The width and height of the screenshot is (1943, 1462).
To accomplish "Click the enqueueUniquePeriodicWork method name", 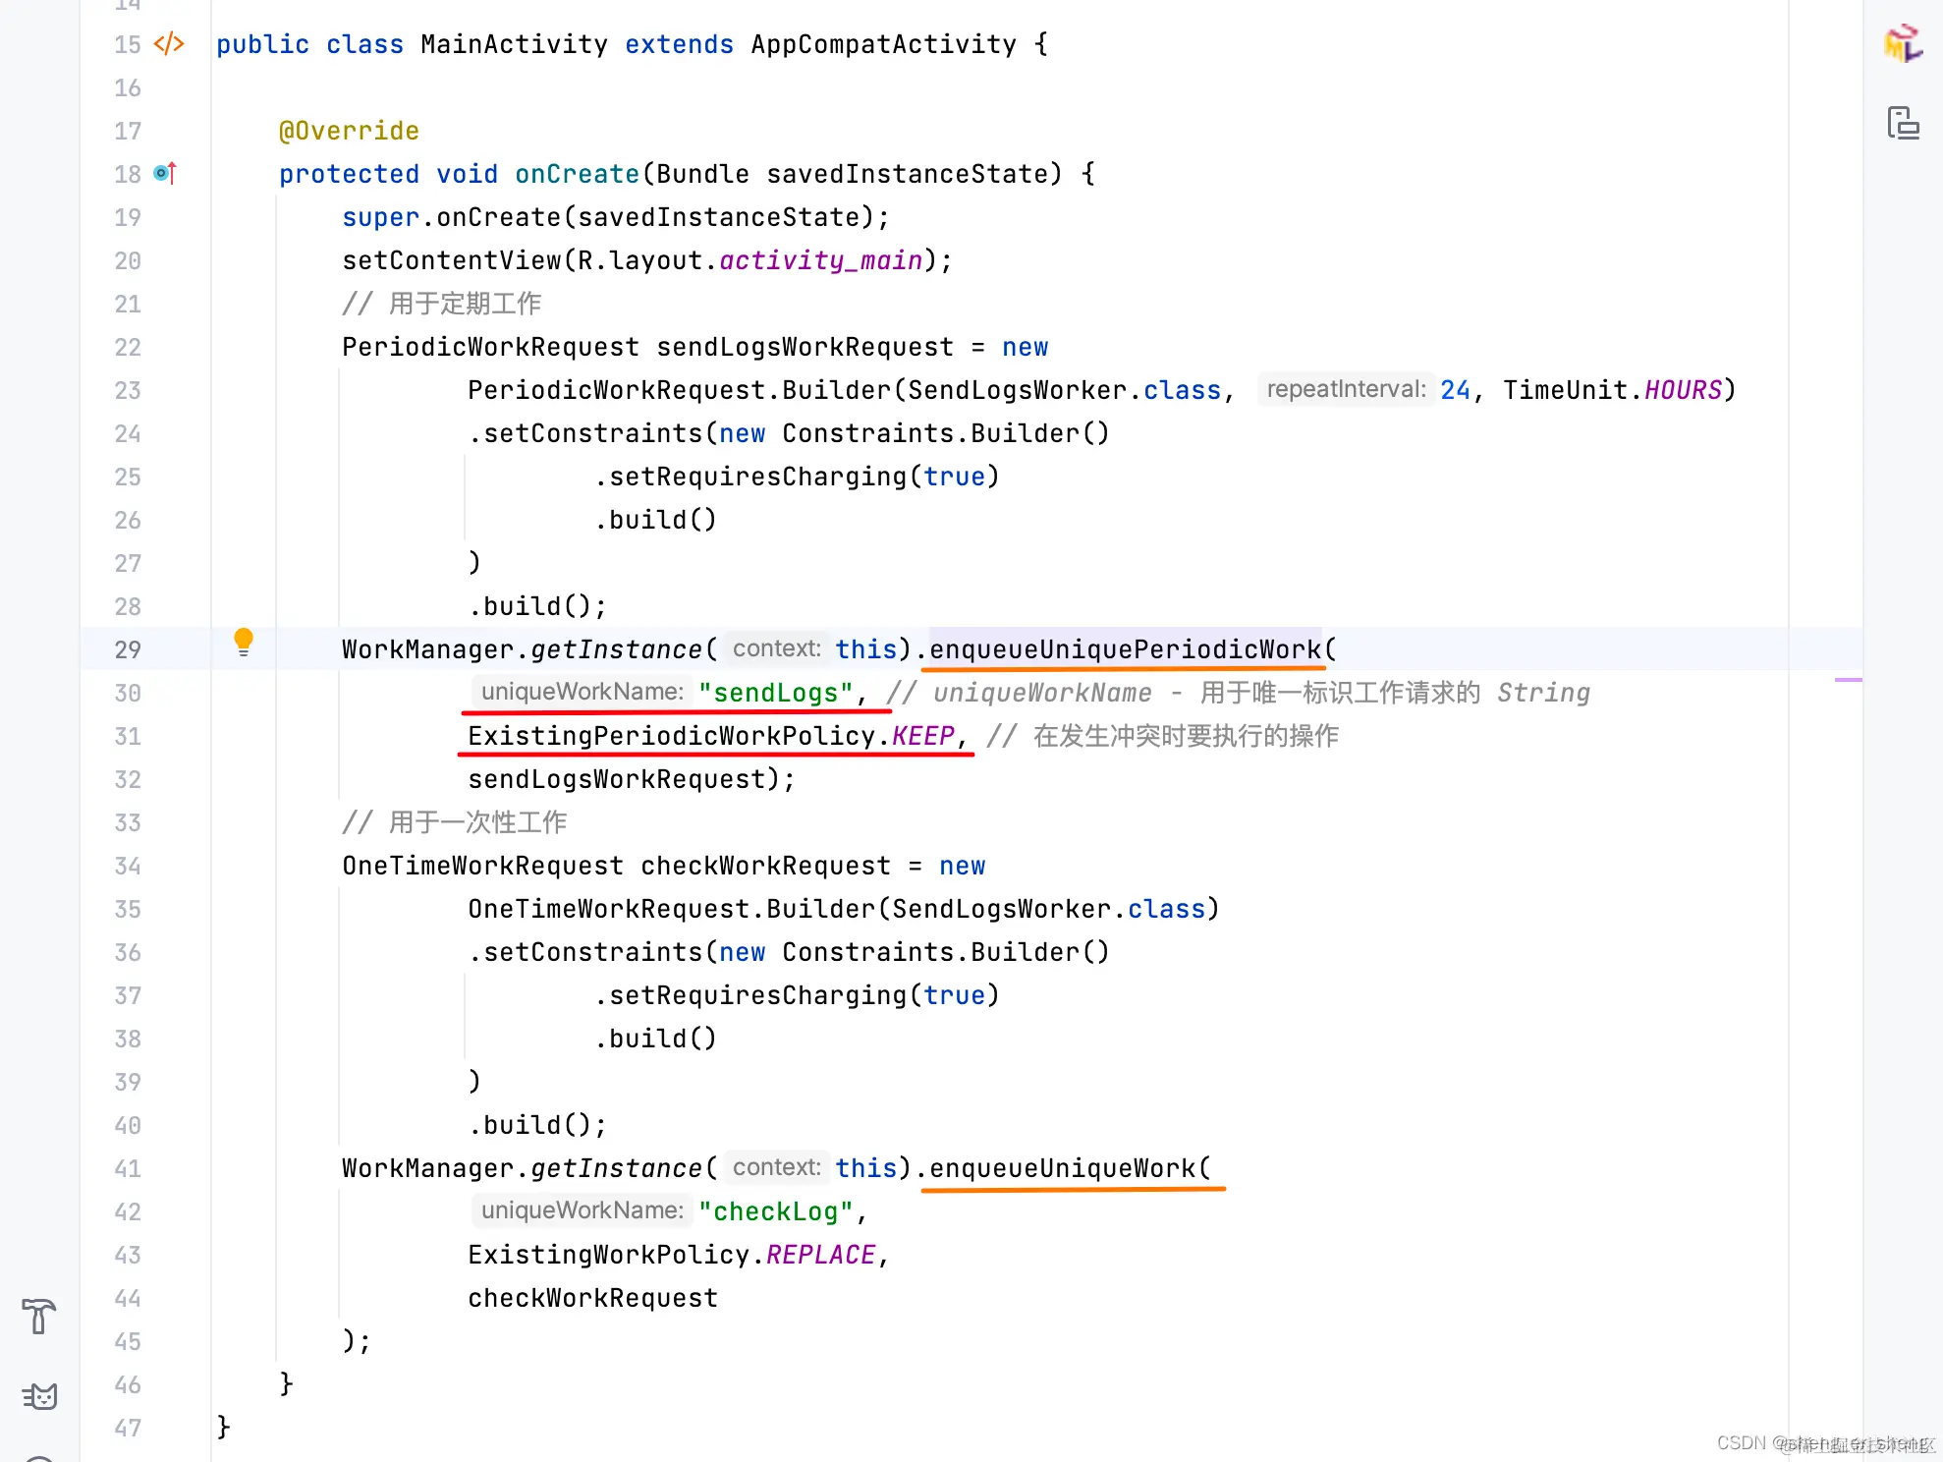I will tap(1125, 649).
